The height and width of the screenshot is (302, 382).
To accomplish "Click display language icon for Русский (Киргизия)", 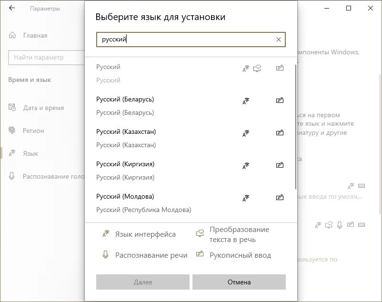I will (246, 166).
